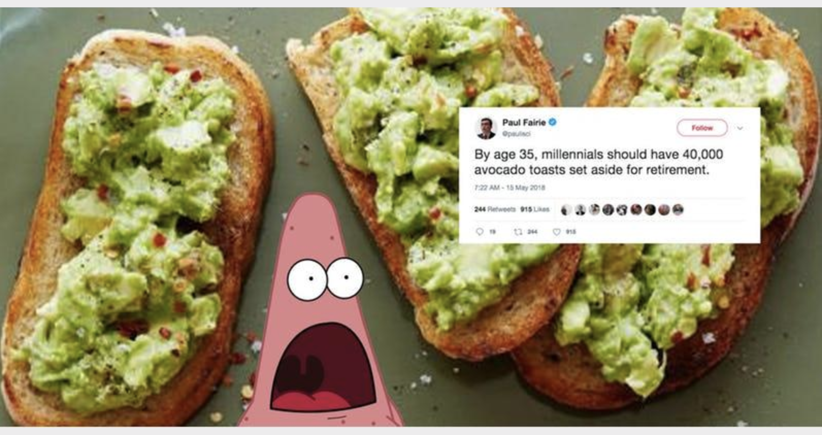The width and height of the screenshot is (822, 435).
Task: Click the second liker avatar
Action: click(580, 210)
